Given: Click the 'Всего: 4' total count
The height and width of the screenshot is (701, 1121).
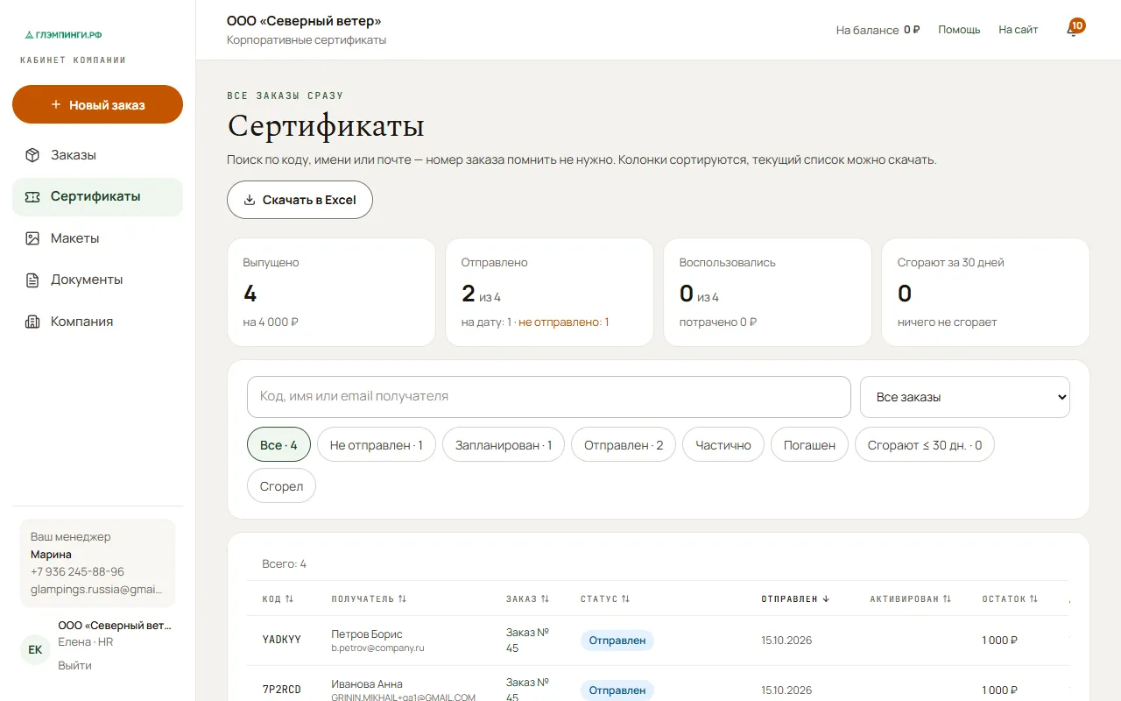Looking at the screenshot, I should click(284, 563).
